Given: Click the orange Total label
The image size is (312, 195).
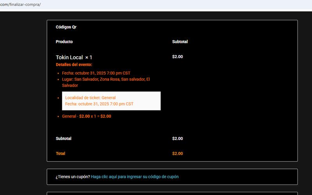Looking at the screenshot, I should [60, 154].
